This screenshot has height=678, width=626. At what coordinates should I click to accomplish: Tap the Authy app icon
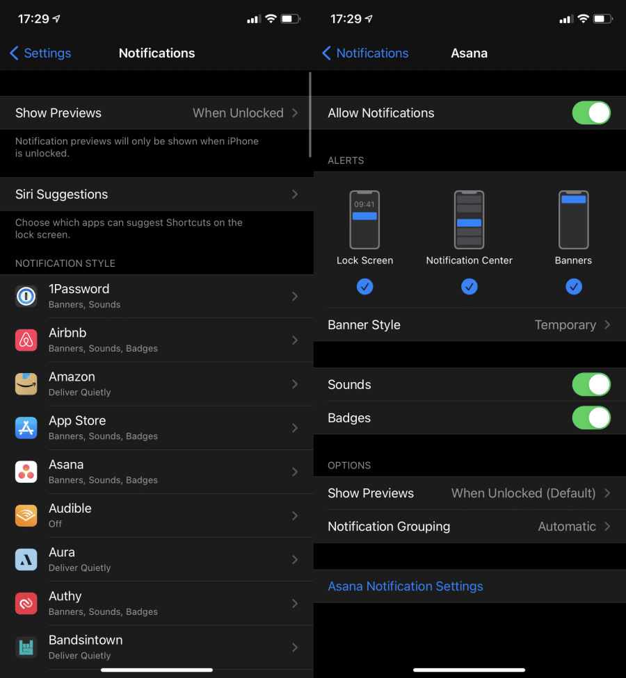click(26, 604)
